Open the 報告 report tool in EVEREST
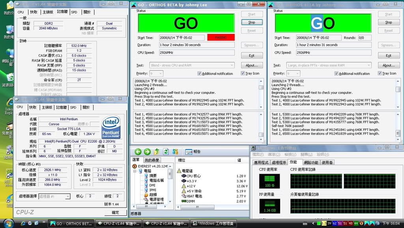The height and width of the screenshot is (228, 404). [193, 152]
